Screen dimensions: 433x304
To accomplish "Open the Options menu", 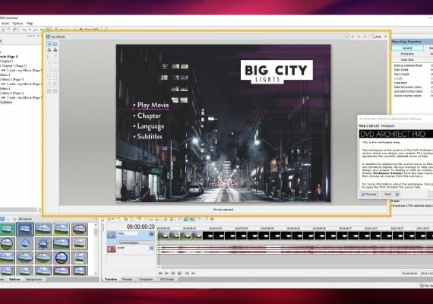I will click(x=17, y=24).
